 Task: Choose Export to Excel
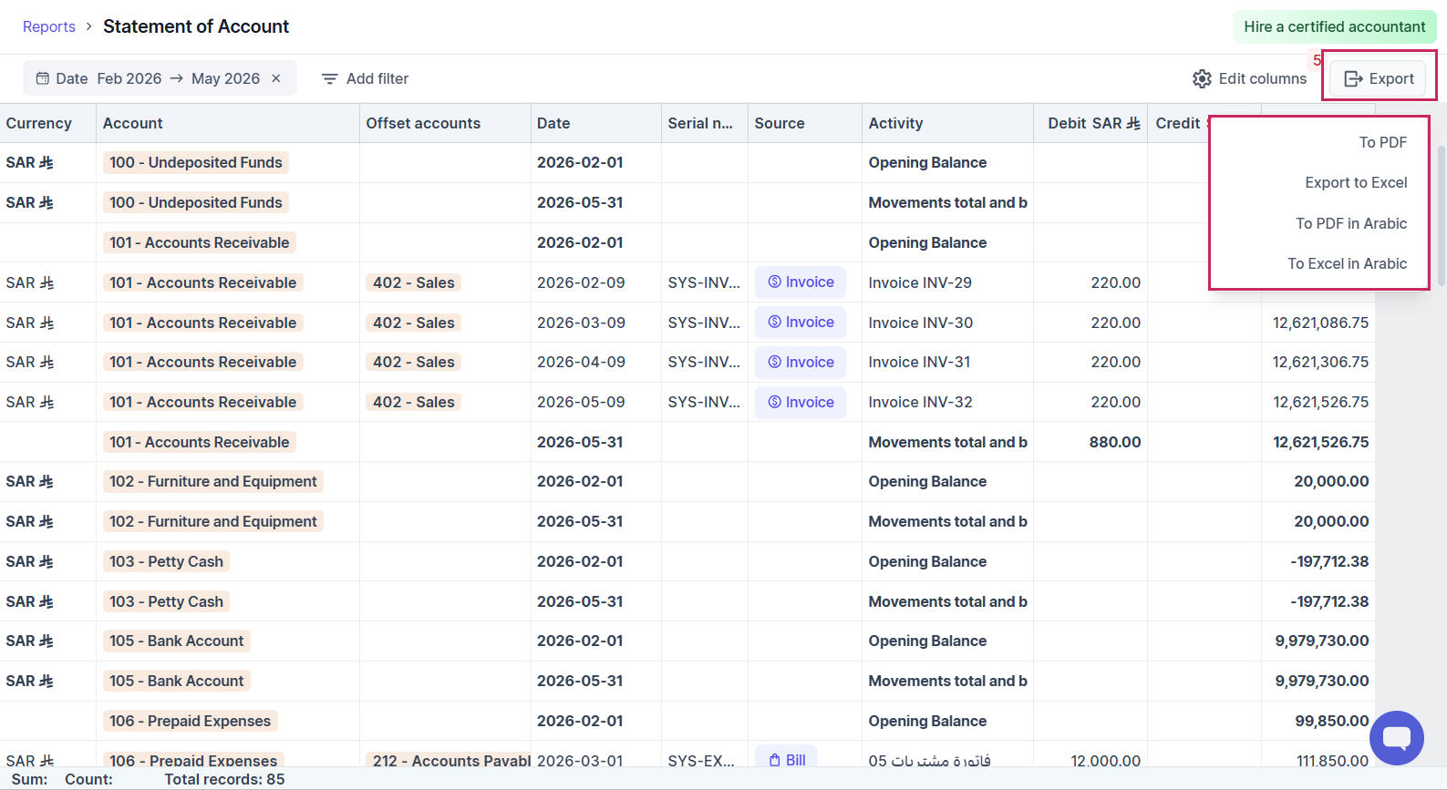point(1356,182)
